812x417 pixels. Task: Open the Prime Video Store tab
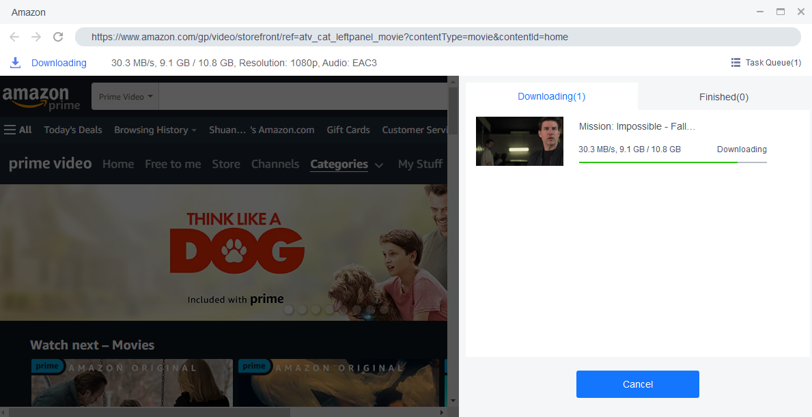226,164
